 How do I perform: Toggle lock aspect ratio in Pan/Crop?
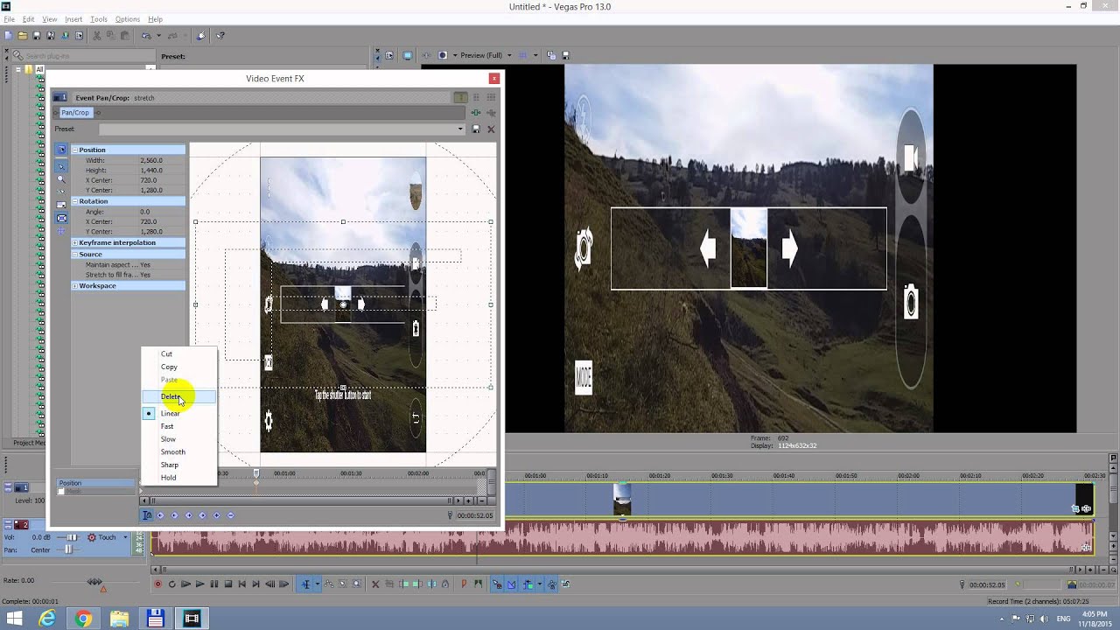61,205
